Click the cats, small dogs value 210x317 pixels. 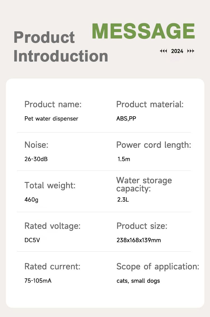point(138,281)
